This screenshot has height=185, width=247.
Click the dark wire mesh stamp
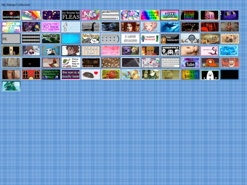pyautogui.click(x=130, y=63)
